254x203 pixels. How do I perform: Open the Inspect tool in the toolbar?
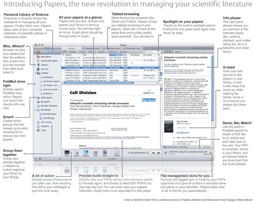pyautogui.click(x=76, y=153)
